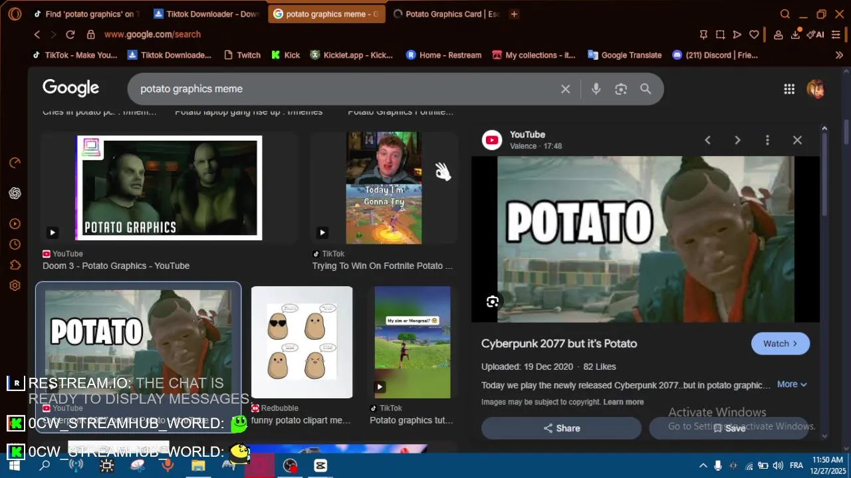Open new tab with plus button

click(x=514, y=14)
